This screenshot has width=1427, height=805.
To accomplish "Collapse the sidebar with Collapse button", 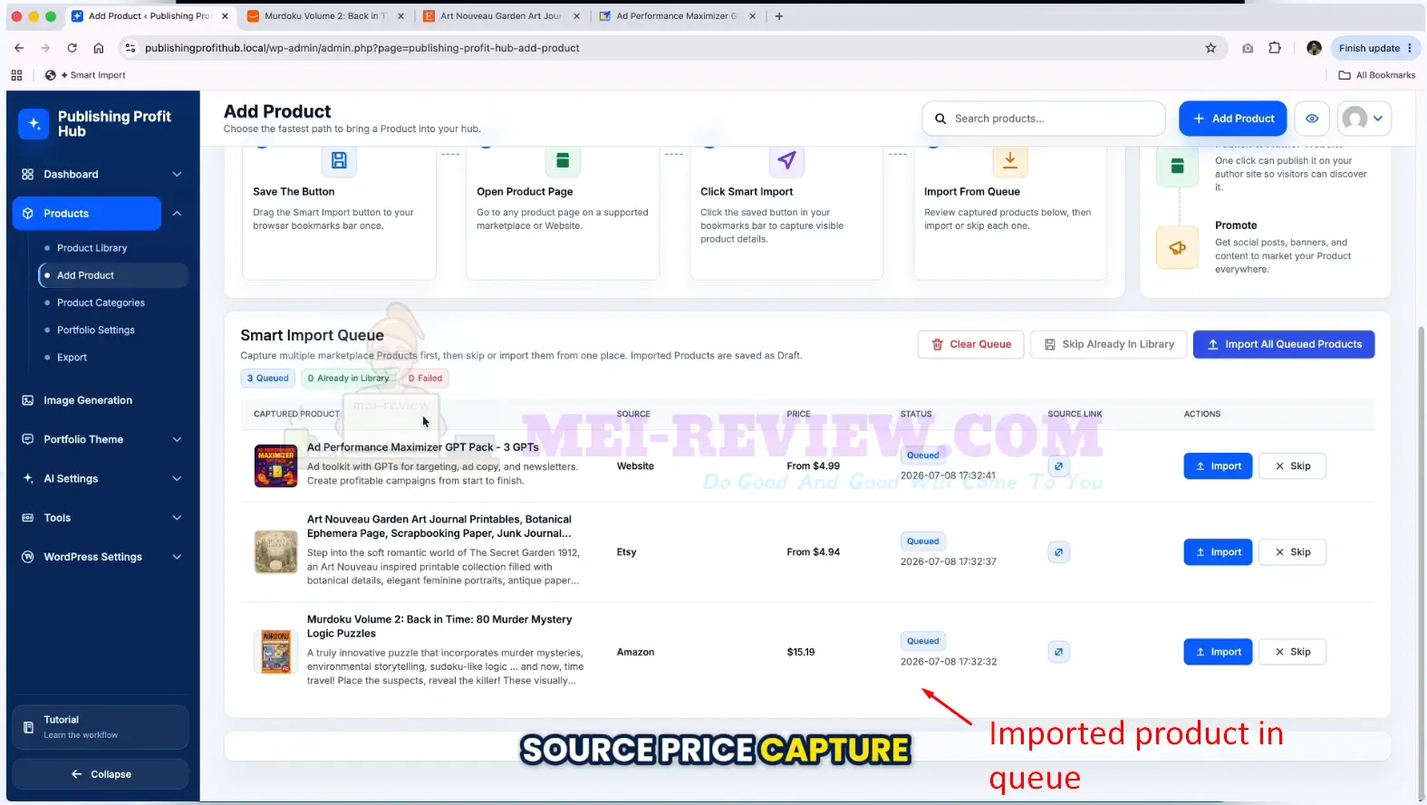I will 101,774.
